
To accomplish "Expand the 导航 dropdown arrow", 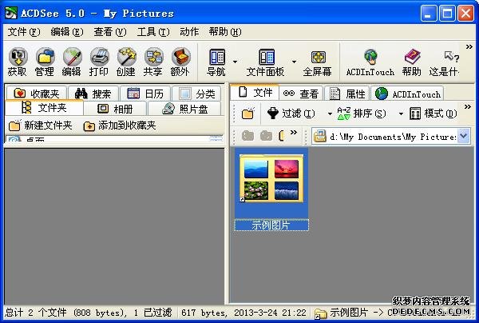I will [235, 62].
